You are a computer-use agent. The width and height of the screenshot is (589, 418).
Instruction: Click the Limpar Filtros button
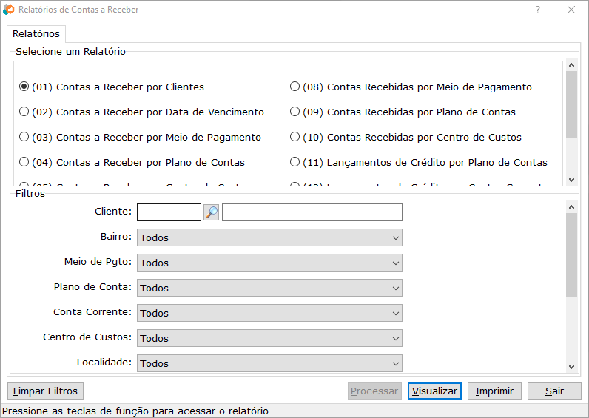pos(45,391)
